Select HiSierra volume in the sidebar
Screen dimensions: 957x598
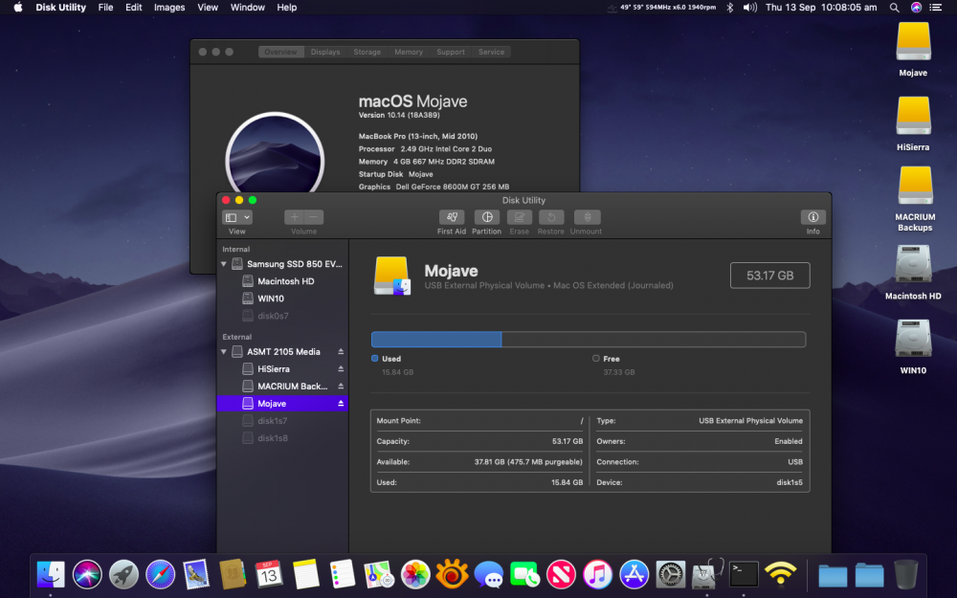pos(282,369)
